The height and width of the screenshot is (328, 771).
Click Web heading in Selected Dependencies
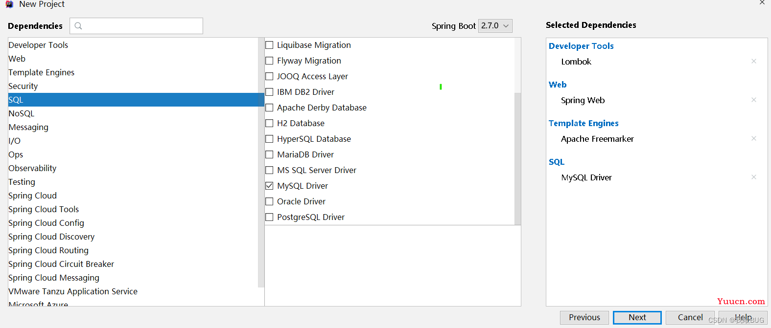pyautogui.click(x=558, y=85)
